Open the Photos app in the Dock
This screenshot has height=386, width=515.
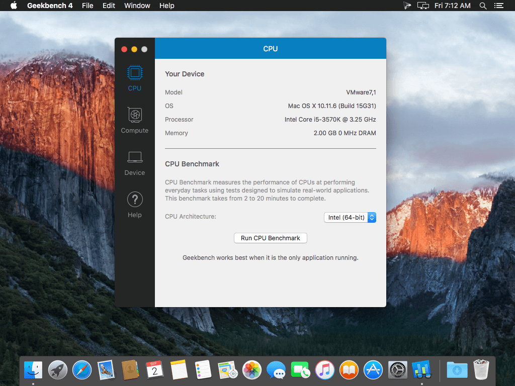point(252,370)
